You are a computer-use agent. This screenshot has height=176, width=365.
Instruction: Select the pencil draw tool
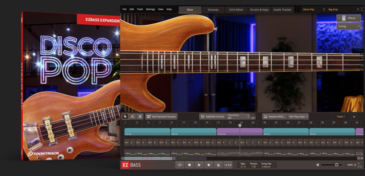tap(132, 117)
